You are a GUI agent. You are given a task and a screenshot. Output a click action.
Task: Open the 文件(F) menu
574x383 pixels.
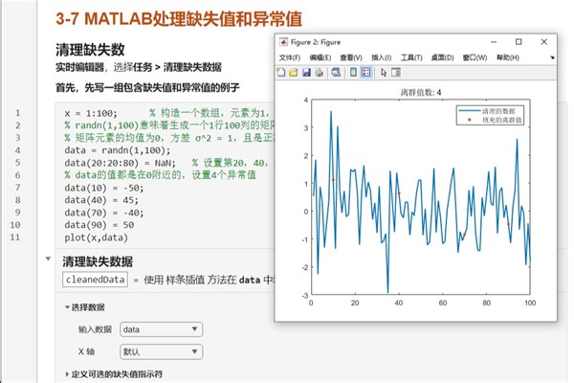290,57
